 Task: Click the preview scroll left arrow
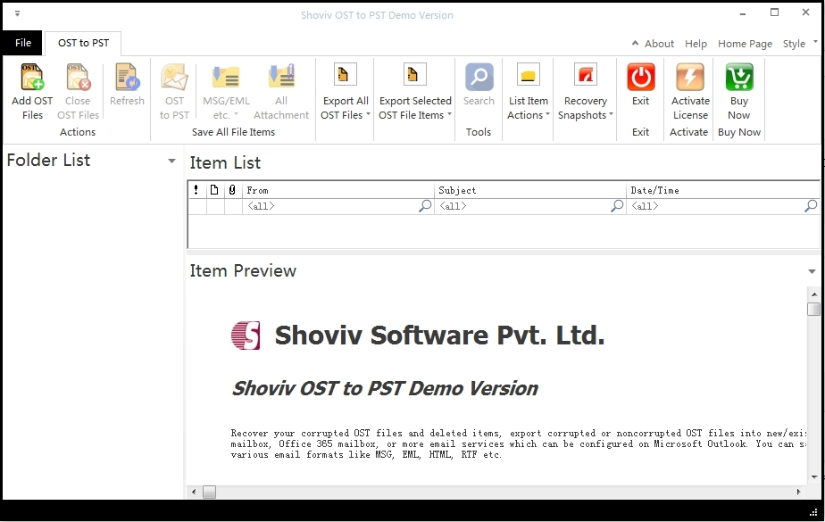(x=194, y=492)
